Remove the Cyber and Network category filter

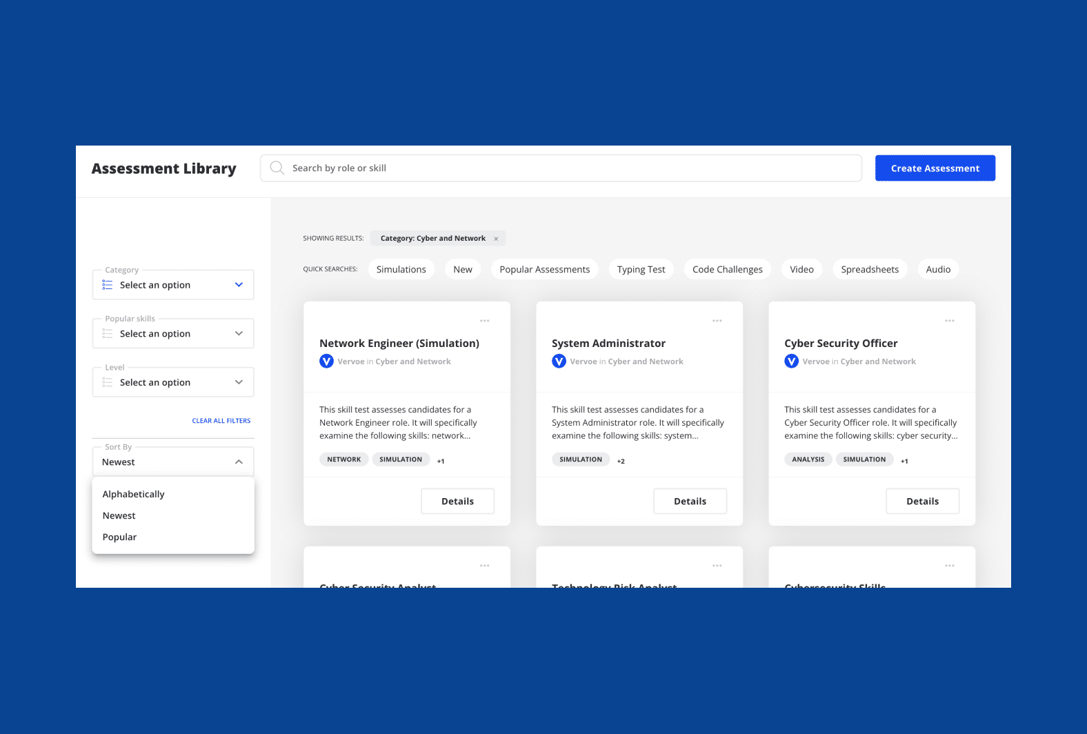pyautogui.click(x=496, y=239)
